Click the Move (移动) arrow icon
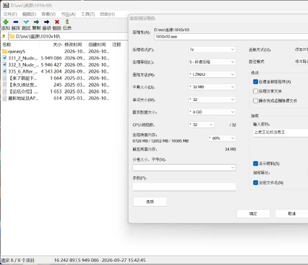The image size is (308, 265). pyautogui.click(x=47, y=22)
